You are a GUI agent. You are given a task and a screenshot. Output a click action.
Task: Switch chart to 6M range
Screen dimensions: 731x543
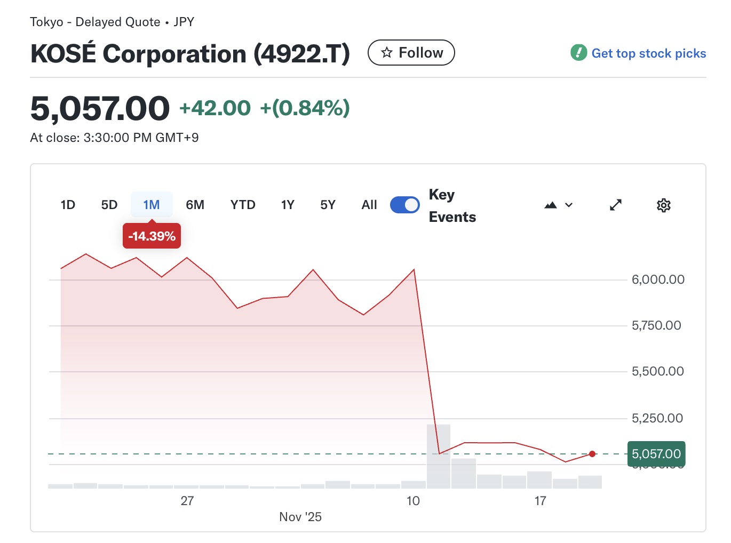(x=195, y=205)
